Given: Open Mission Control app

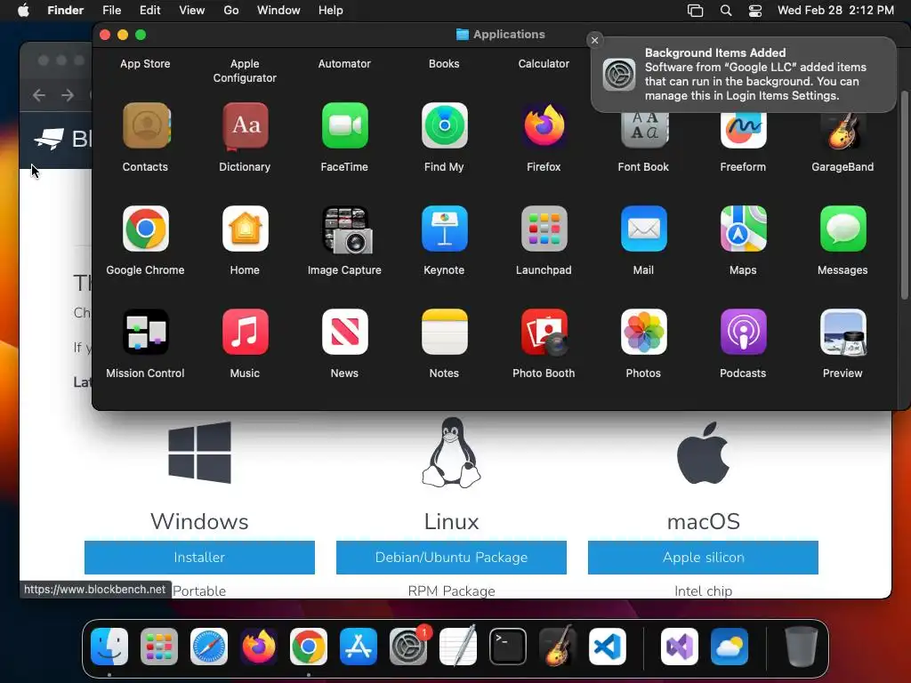Looking at the screenshot, I should 146,333.
